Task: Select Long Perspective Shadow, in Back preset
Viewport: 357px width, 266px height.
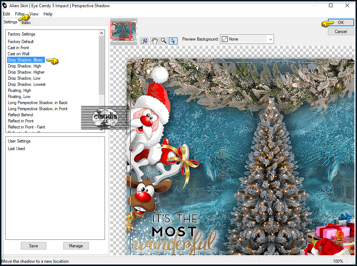Action: tap(38, 103)
